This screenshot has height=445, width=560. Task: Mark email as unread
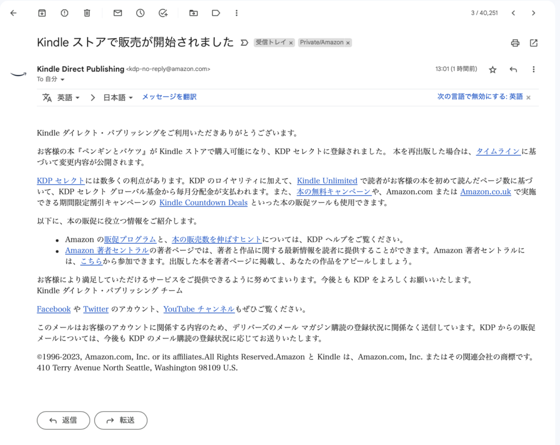118,13
